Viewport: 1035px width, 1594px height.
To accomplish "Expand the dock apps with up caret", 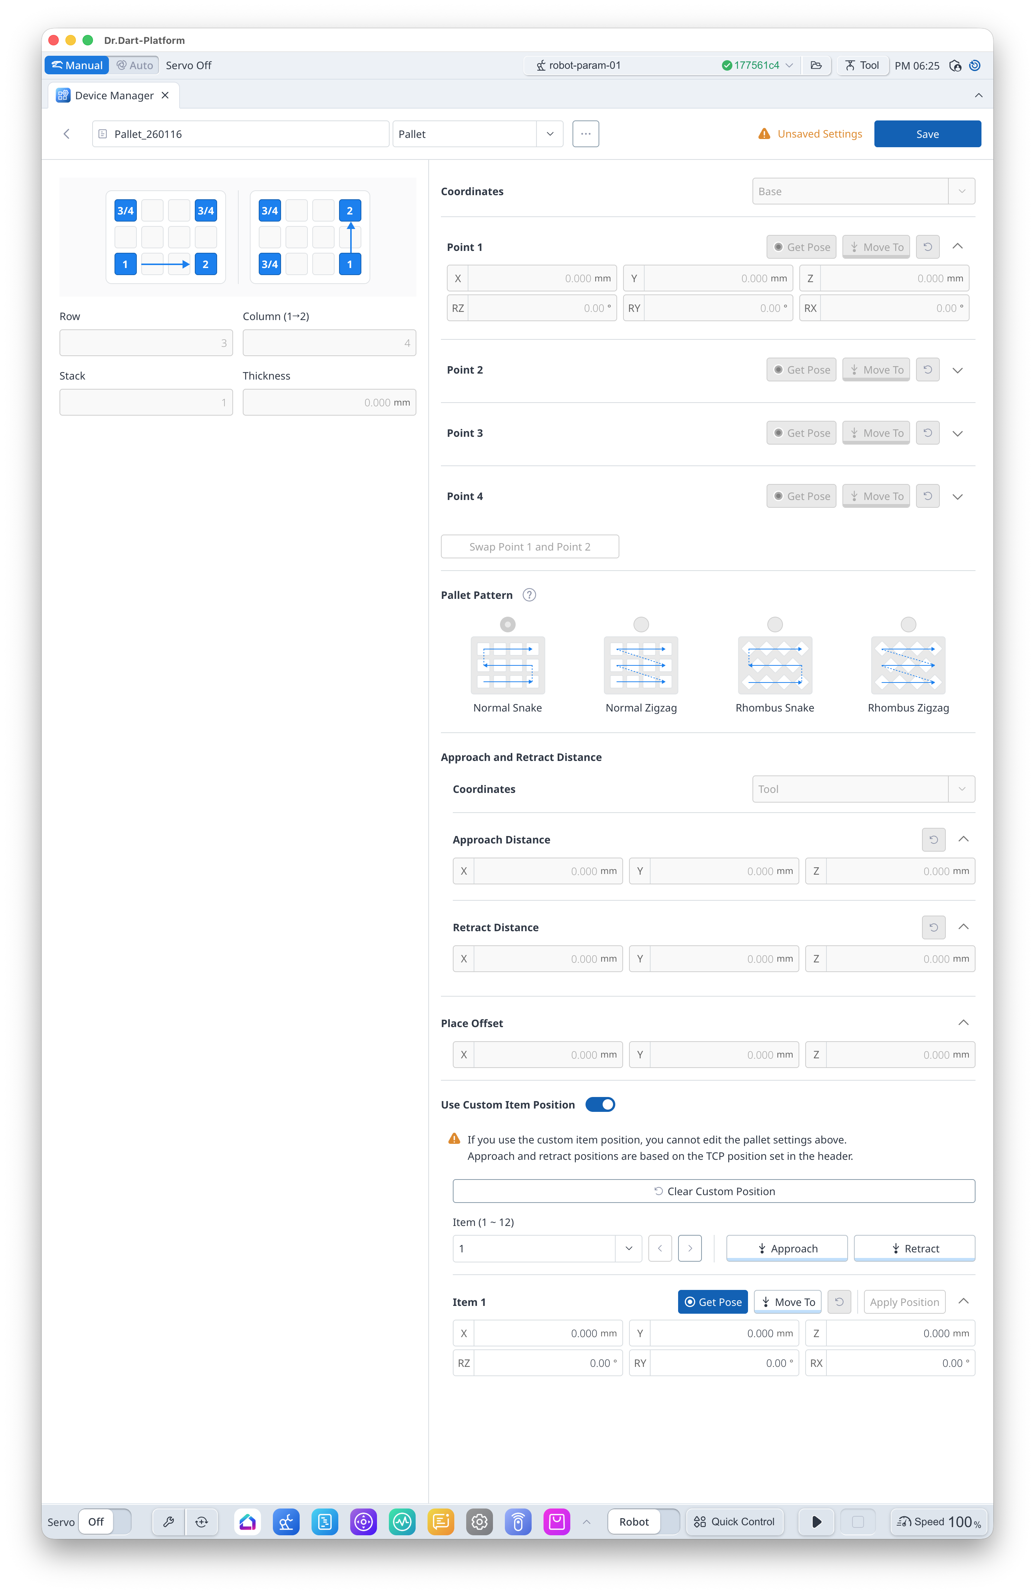I will click(587, 1522).
